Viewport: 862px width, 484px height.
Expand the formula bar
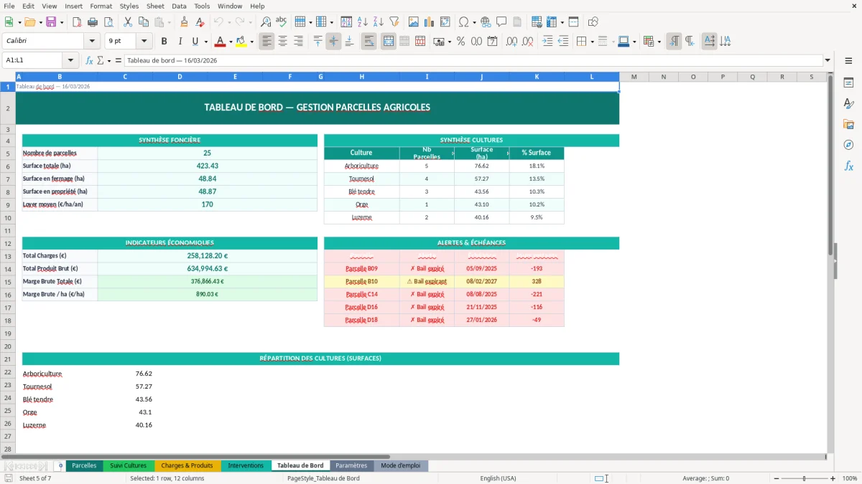[828, 61]
